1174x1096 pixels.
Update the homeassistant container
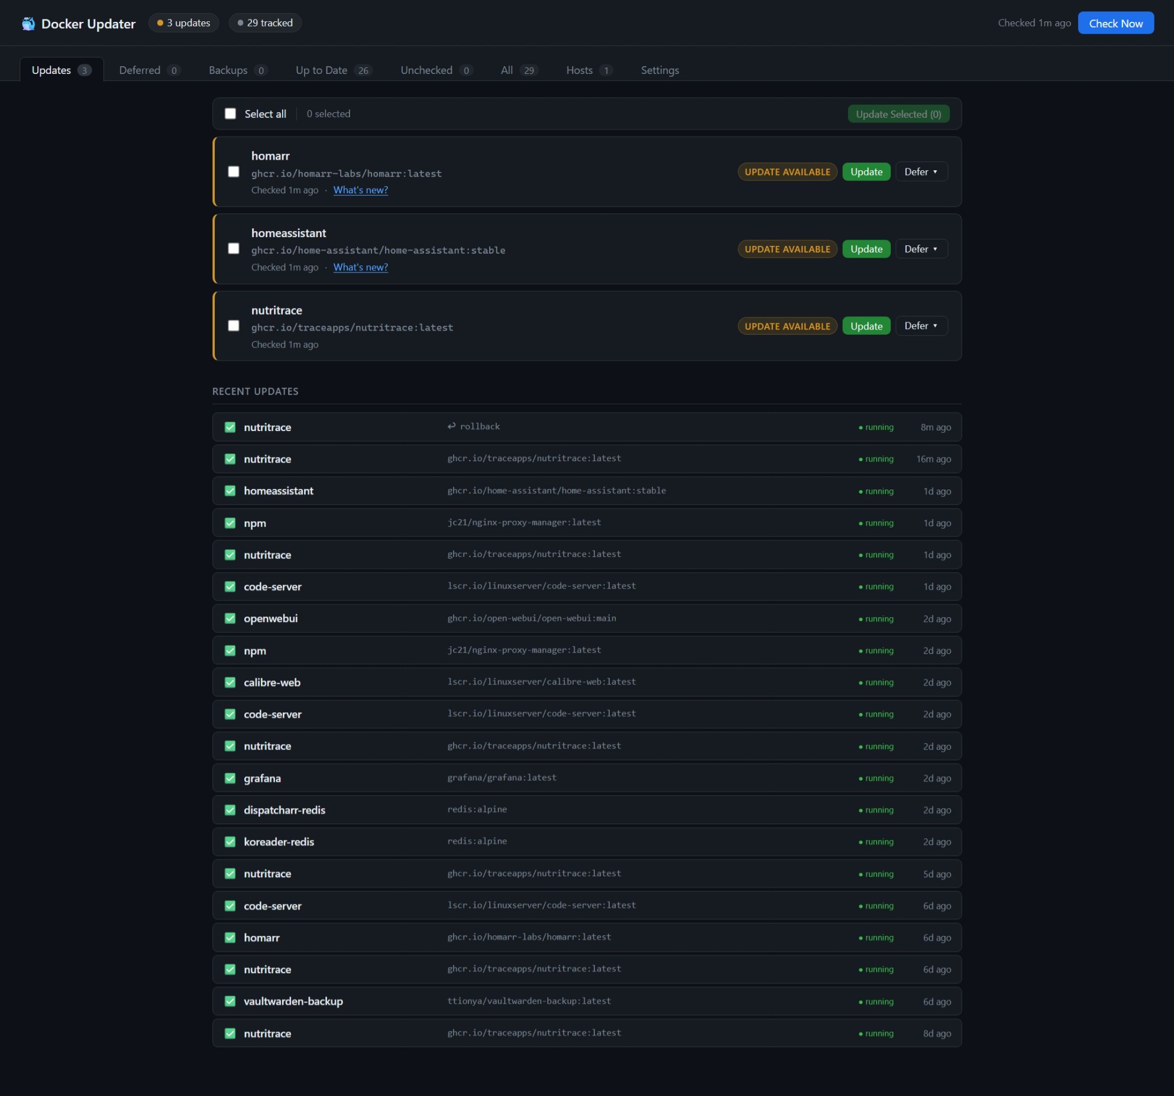point(866,249)
